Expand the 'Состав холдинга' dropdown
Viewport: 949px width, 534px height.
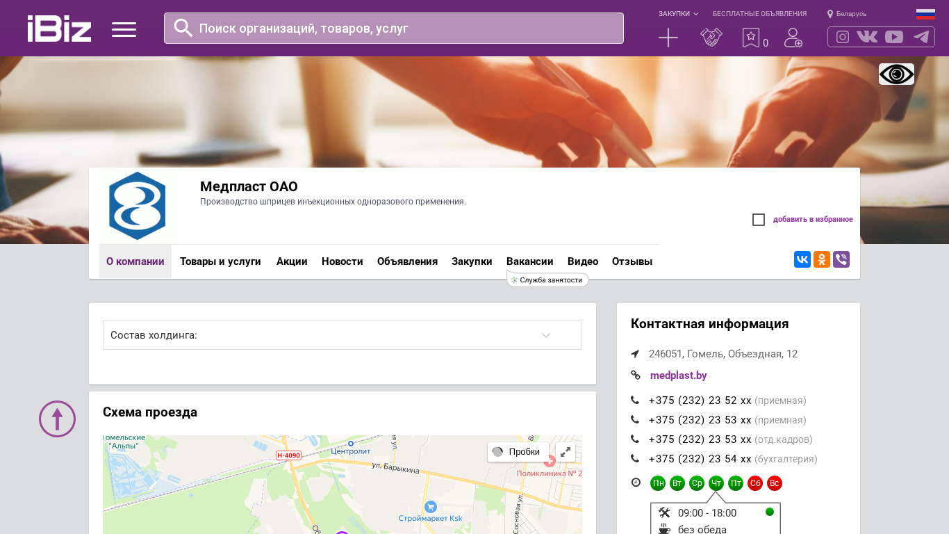coord(342,335)
